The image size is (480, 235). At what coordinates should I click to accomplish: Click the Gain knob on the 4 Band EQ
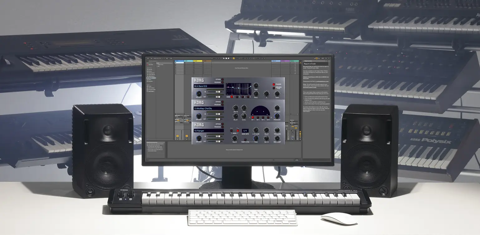coord(277,93)
